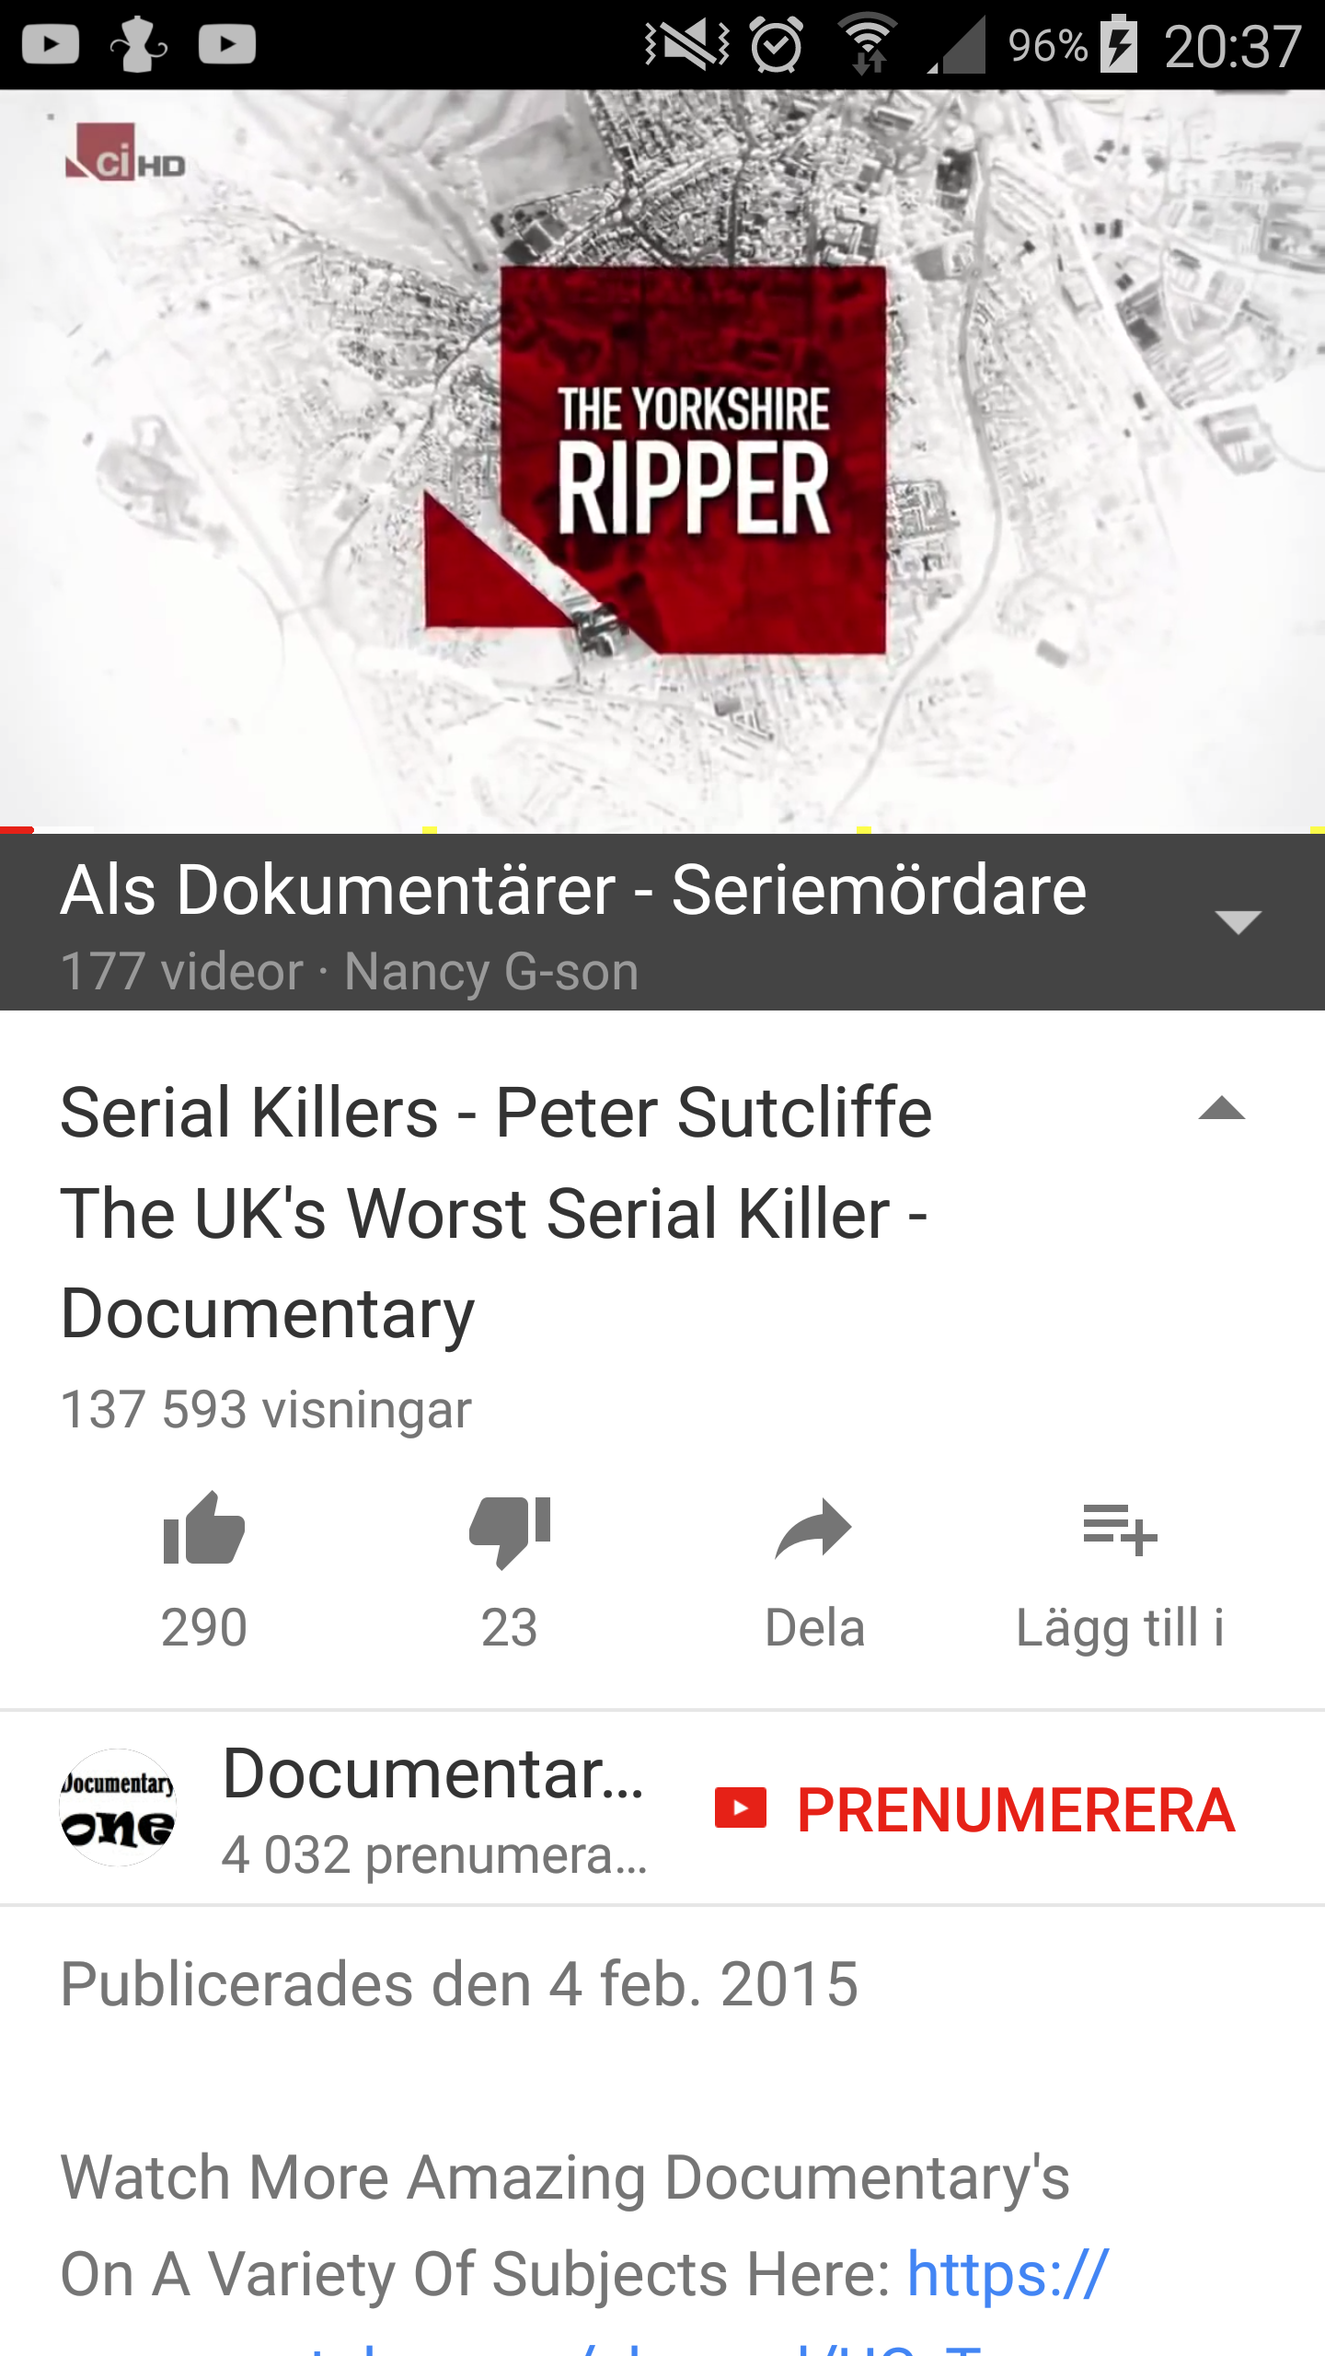The height and width of the screenshot is (2356, 1325).
Task: Tap the Serial Killers Peter Sutcliffe title
Action: tap(496, 1213)
